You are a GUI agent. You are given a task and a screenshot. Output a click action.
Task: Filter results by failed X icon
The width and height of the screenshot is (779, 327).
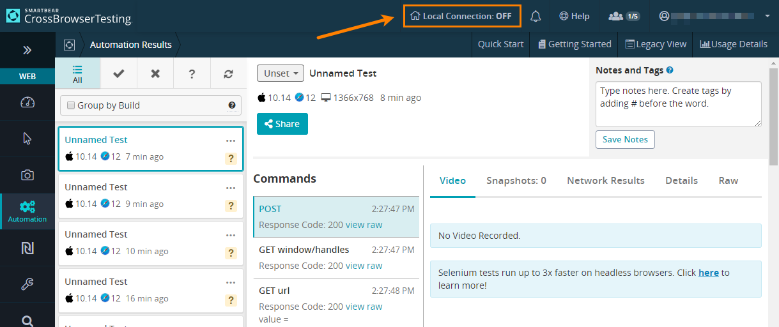pos(155,73)
